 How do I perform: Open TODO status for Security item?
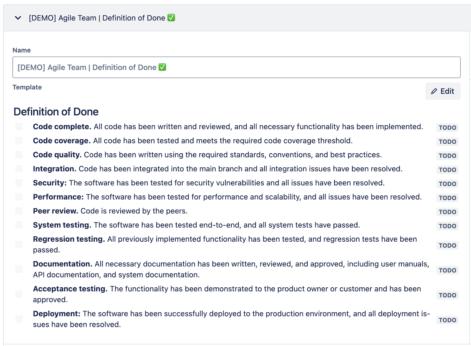(x=447, y=184)
